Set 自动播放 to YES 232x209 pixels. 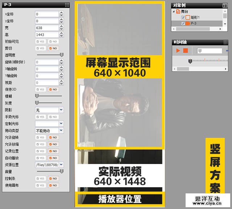point(40,158)
